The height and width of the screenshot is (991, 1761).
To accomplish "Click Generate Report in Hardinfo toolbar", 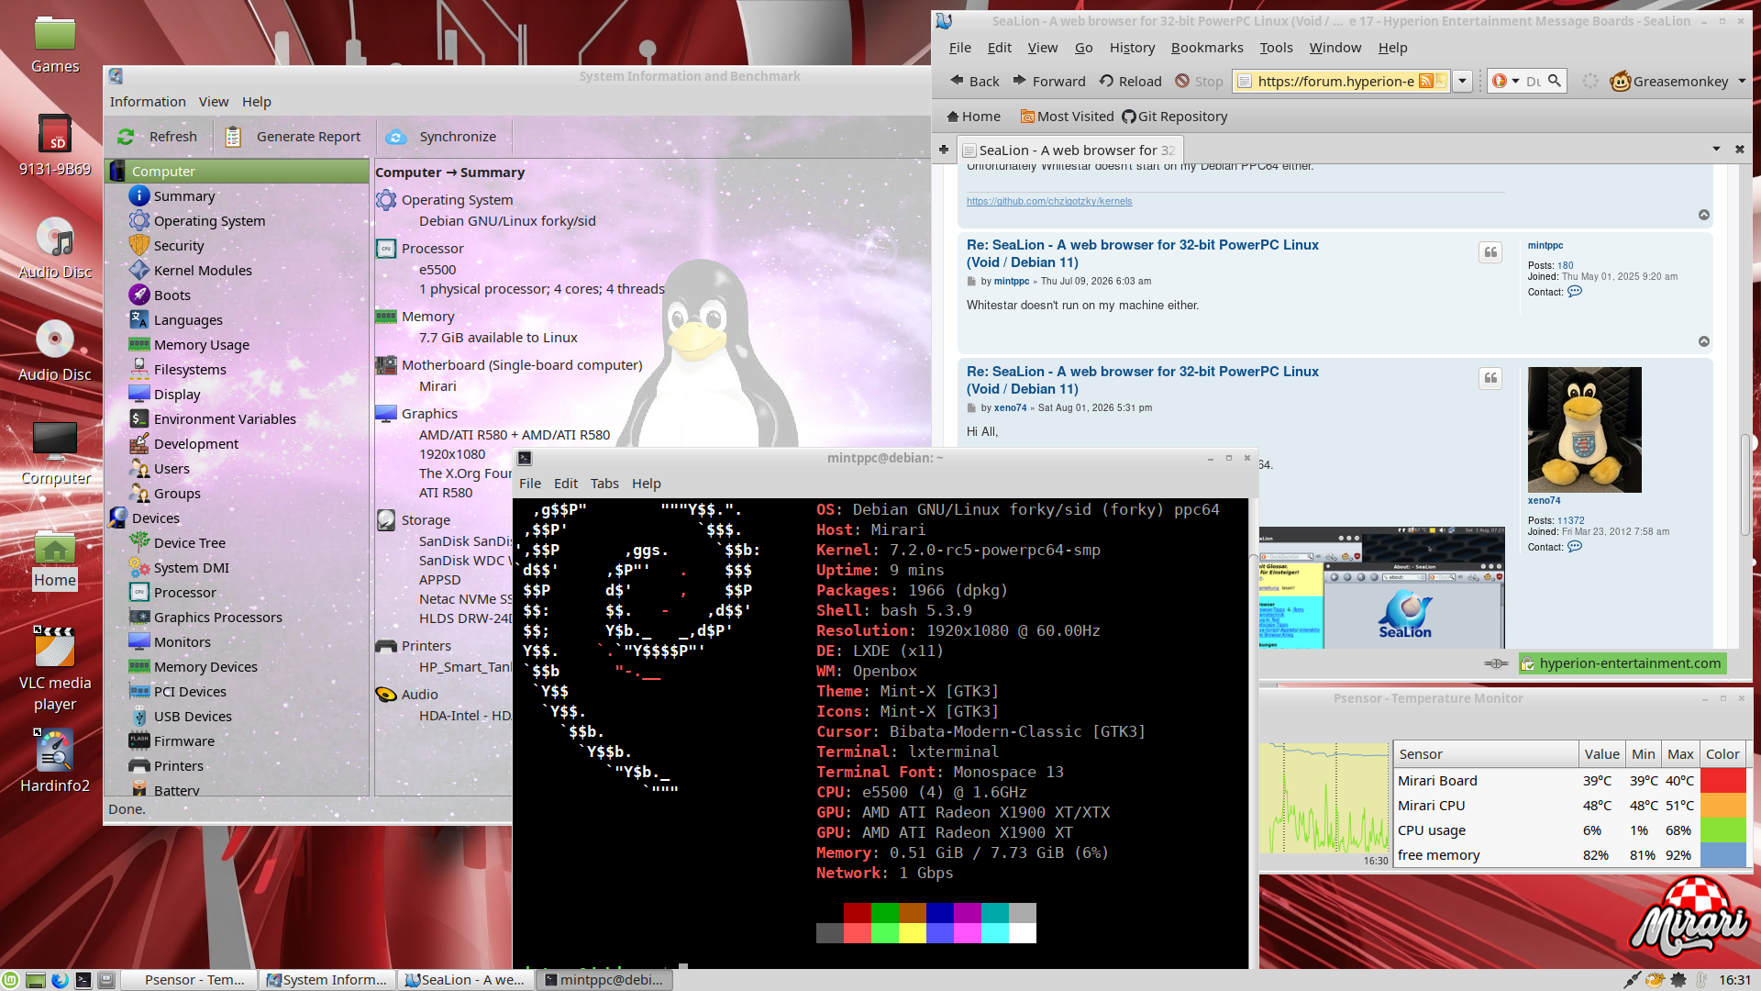I will [294, 137].
